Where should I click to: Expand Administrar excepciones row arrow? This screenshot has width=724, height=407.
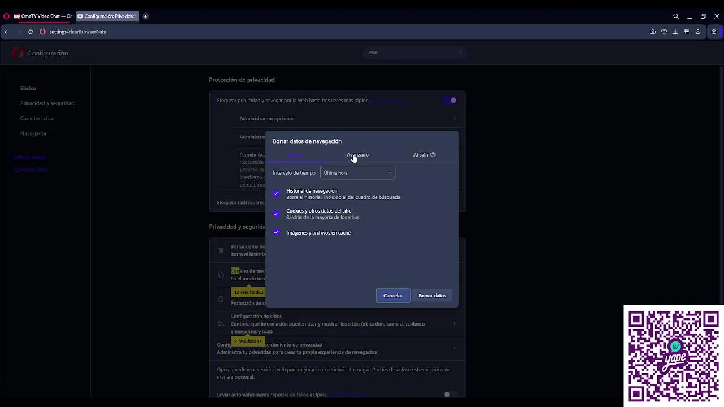455,119
